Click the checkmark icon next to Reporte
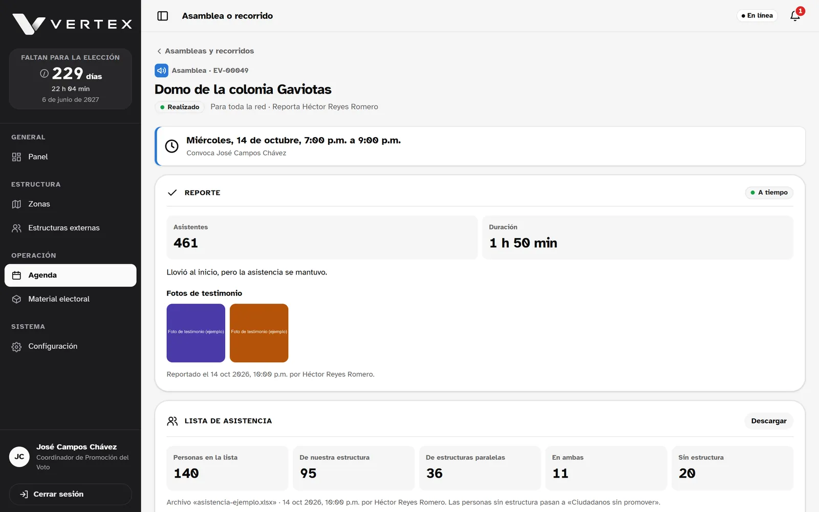 click(173, 193)
